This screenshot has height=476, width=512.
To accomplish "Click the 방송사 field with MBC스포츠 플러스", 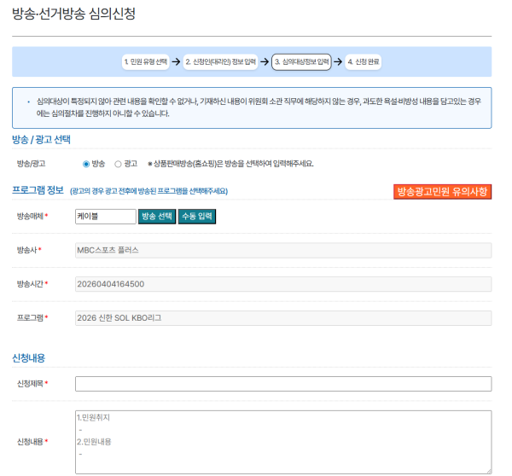I will tap(282, 250).
